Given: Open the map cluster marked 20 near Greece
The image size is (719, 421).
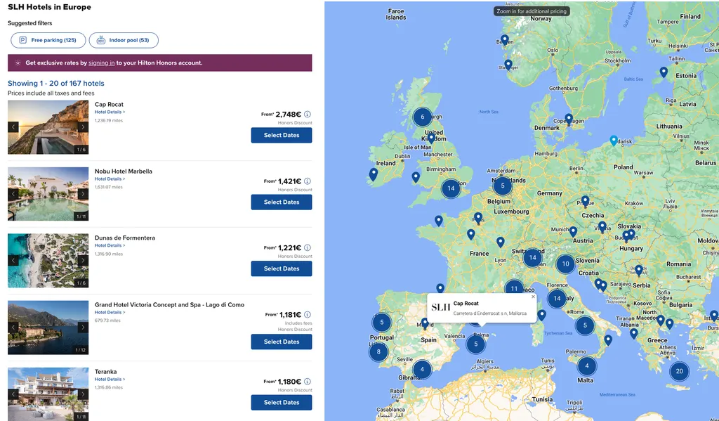Looking at the screenshot, I should tap(679, 371).
